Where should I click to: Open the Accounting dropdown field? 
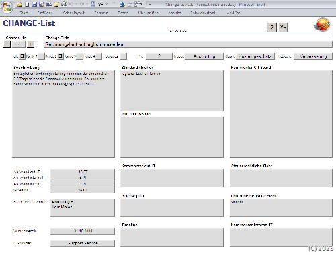pyautogui.click(x=204, y=56)
